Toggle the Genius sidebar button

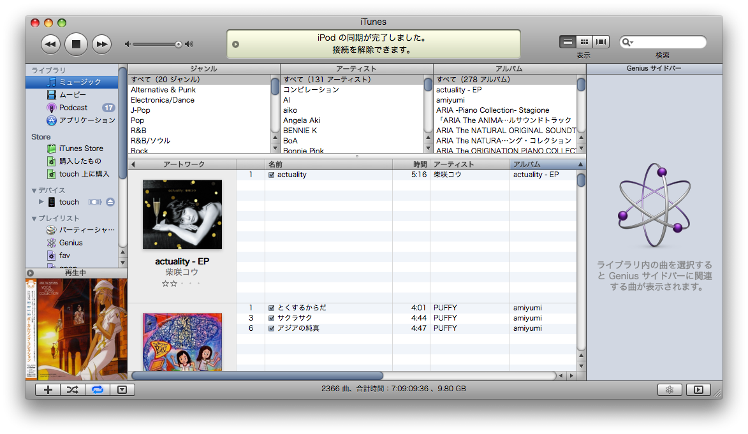tap(698, 389)
